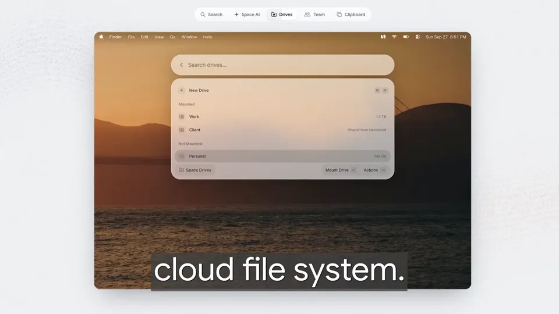Open the Edit menu
Screen dimensions: 559x314
144,37
